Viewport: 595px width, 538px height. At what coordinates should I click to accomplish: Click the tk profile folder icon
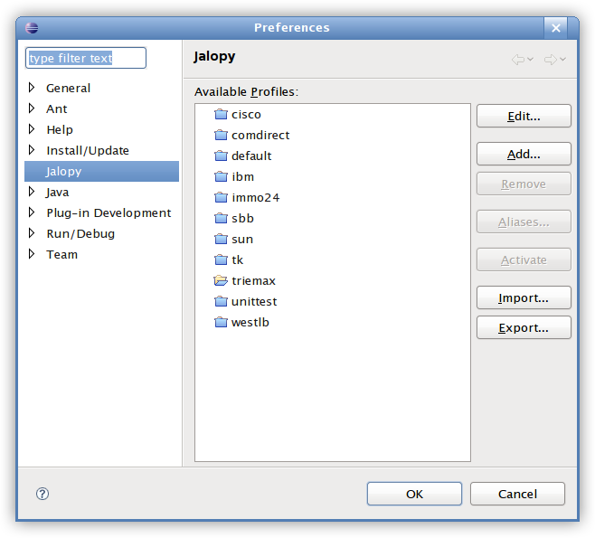click(x=221, y=260)
